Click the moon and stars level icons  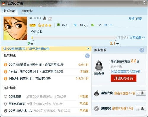[45, 25]
